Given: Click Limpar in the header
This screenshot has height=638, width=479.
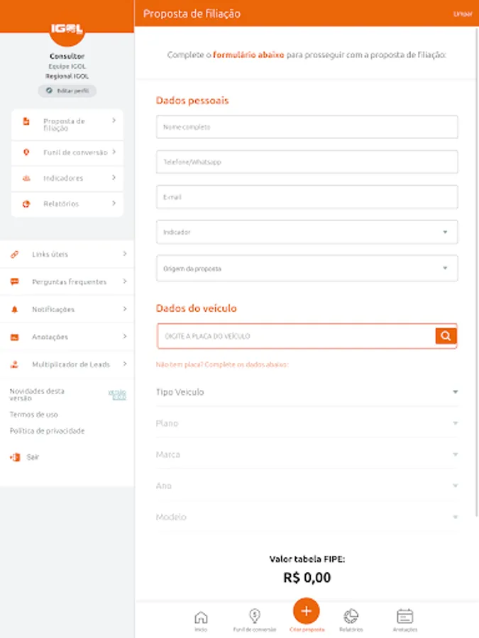Looking at the screenshot, I should pos(462,14).
